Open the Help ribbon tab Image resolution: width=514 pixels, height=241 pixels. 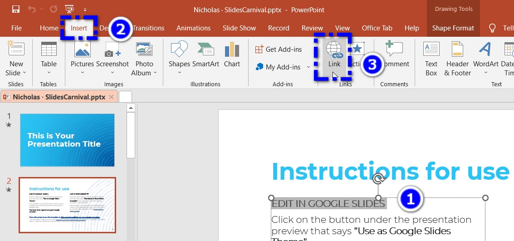click(x=412, y=28)
